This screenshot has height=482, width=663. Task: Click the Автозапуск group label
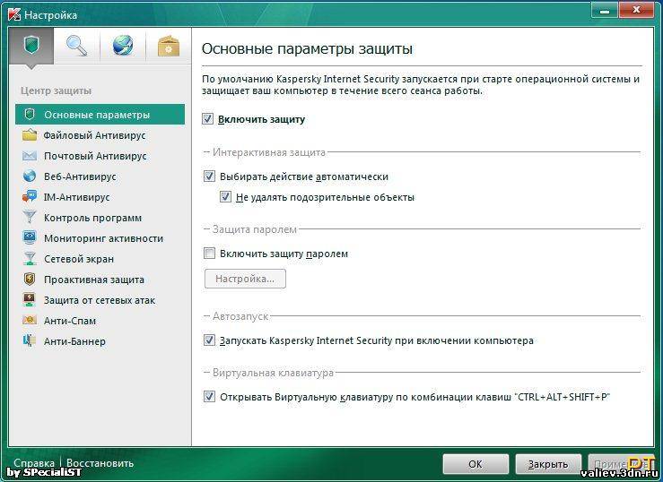click(x=240, y=315)
